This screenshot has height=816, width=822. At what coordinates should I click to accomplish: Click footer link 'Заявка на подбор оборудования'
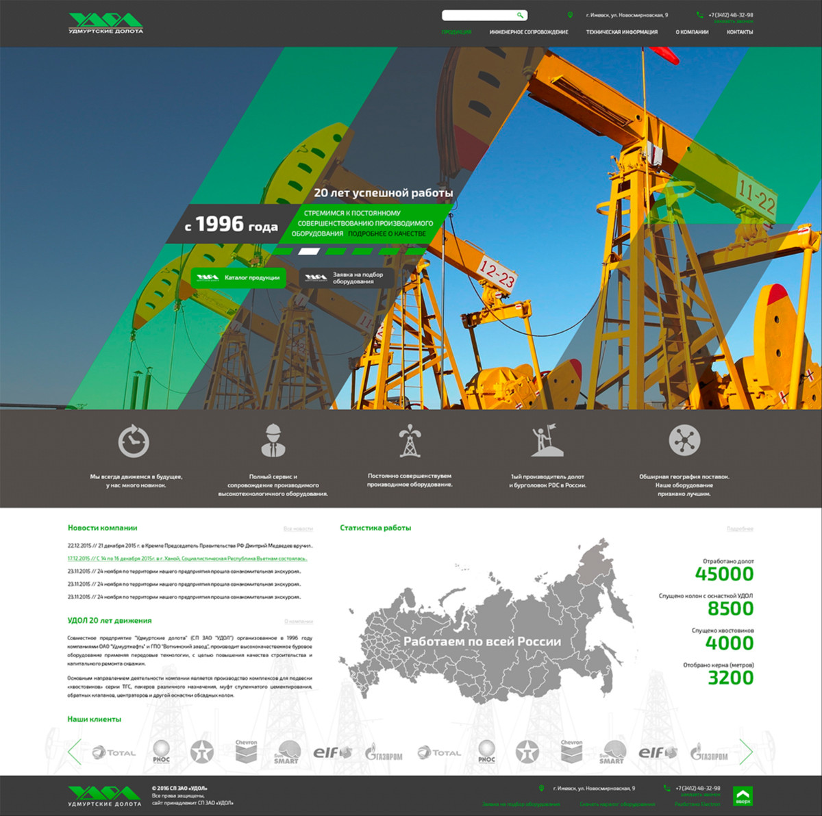[521, 804]
